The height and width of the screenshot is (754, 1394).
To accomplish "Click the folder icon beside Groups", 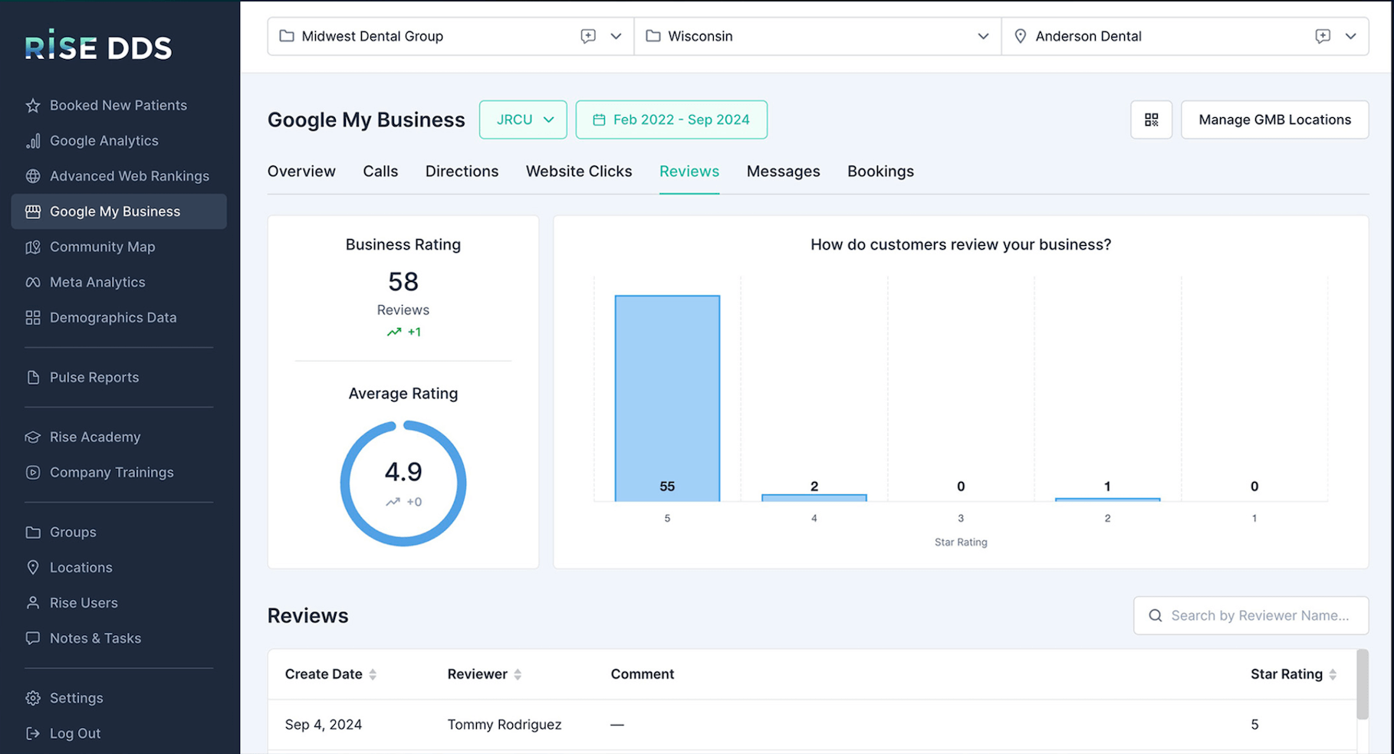I will pyautogui.click(x=33, y=532).
